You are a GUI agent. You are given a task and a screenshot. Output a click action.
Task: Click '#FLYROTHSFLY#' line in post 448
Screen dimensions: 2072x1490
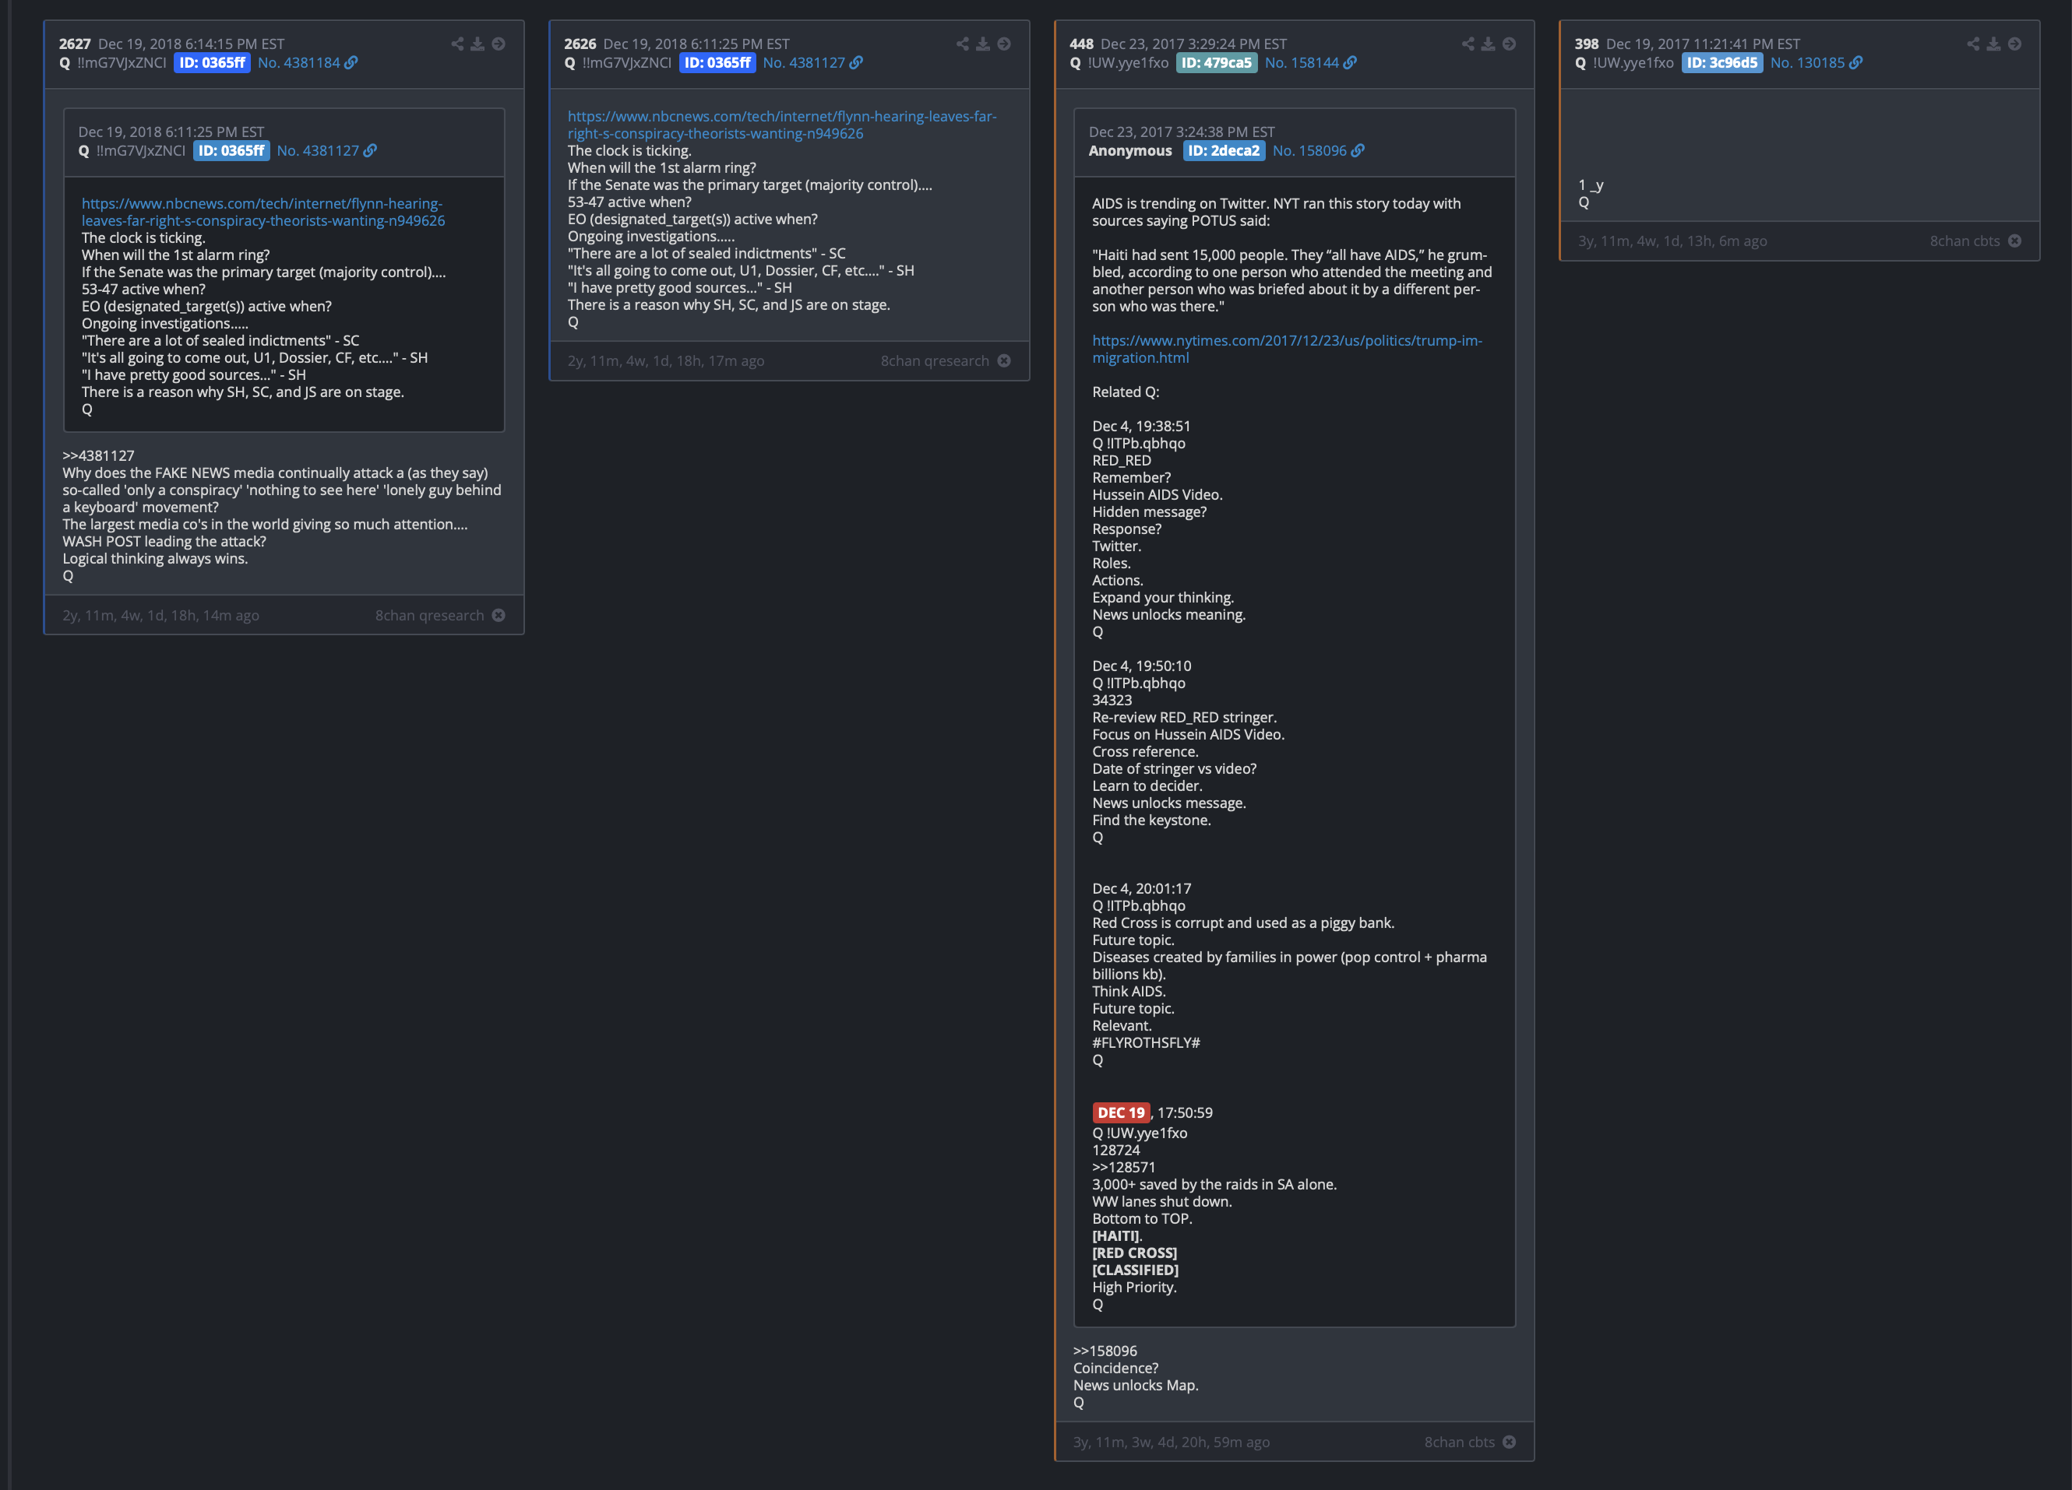[1146, 1042]
